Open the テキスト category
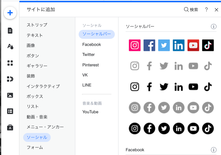 [x=35, y=35]
